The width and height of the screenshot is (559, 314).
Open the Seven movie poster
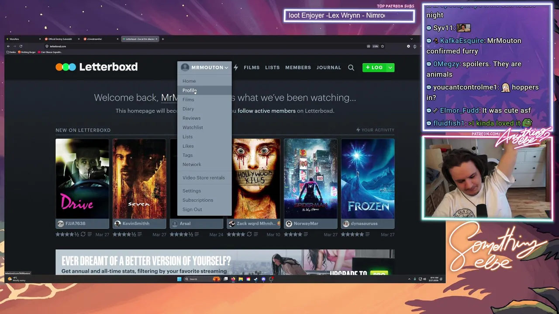click(x=139, y=179)
